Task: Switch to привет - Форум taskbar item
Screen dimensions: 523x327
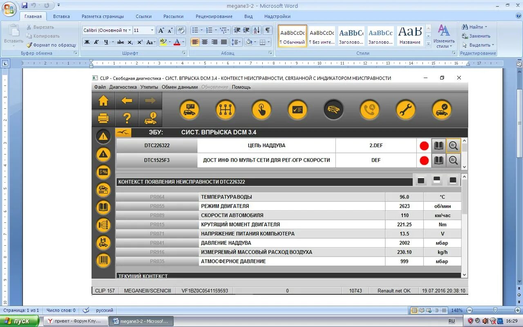Action: coord(75,321)
